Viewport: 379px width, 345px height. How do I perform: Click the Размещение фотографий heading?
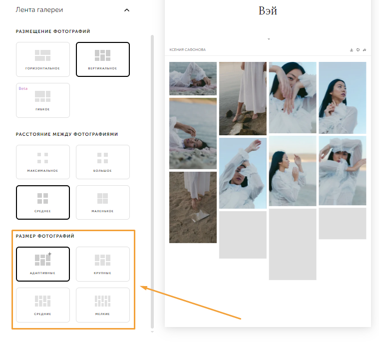[53, 31]
